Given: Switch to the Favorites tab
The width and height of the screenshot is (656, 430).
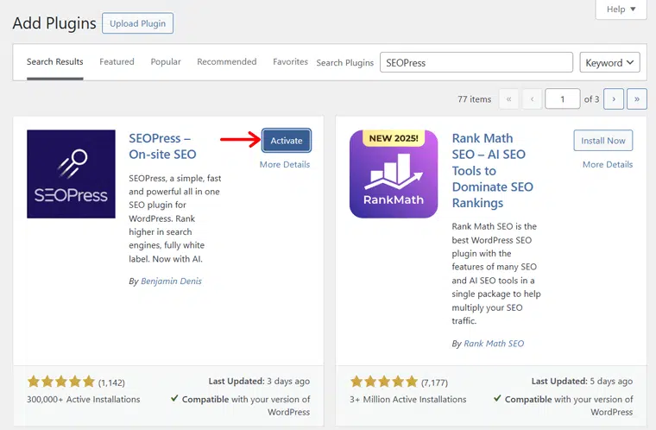Looking at the screenshot, I should 290,62.
